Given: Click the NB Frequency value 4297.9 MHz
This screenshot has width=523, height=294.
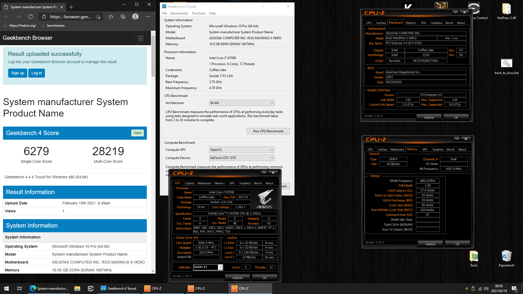Looking at the screenshot, I should click(453, 169).
